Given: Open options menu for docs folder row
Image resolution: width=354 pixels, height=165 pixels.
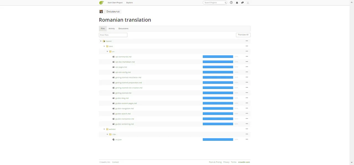Looking at the screenshot, I should coord(247,46).
